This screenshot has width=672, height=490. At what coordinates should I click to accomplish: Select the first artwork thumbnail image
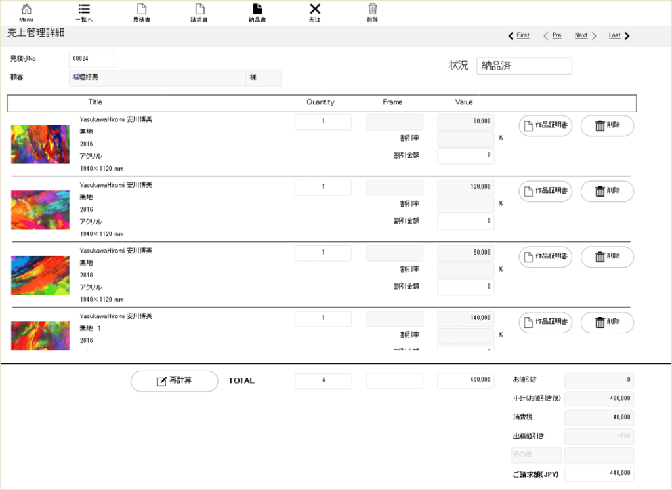click(40, 144)
